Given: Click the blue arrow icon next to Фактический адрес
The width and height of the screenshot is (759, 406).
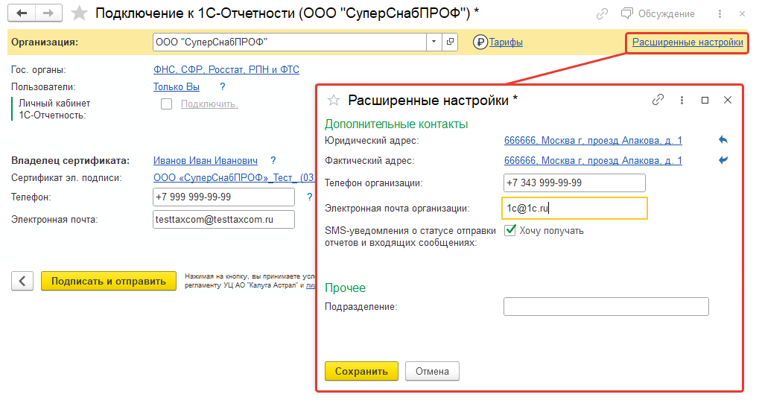Looking at the screenshot, I should tap(723, 159).
